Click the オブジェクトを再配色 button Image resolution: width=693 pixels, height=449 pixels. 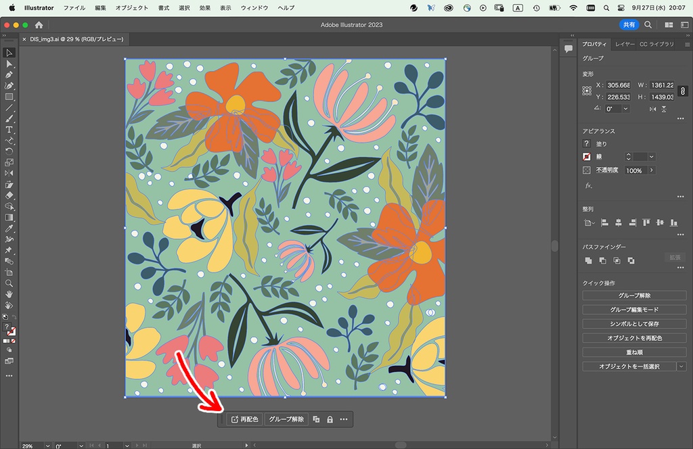pyautogui.click(x=634, y=338)
